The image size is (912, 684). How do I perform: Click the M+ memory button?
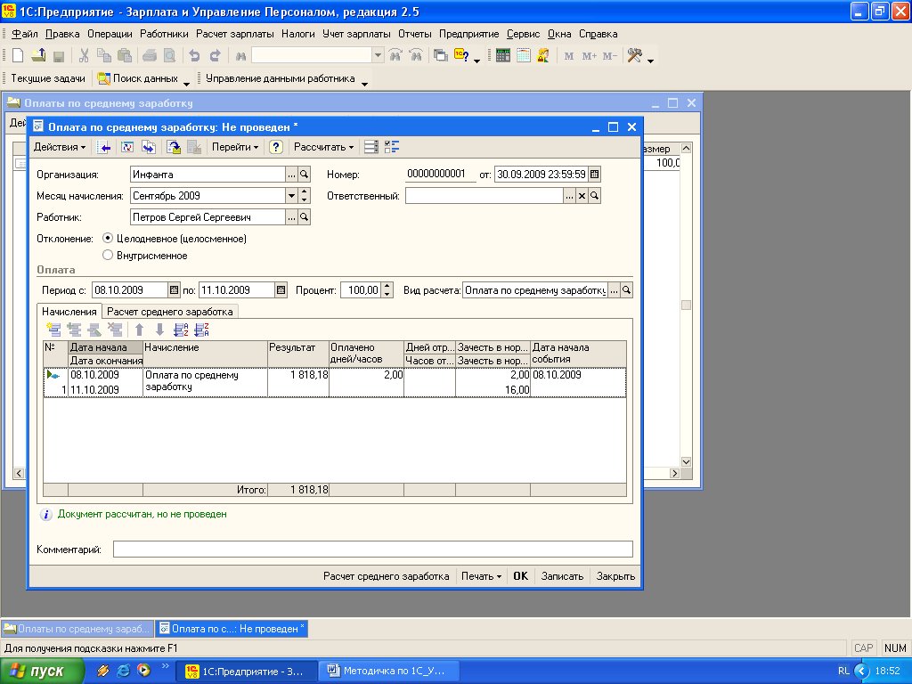pyautogui.click(x=590, y=56)
